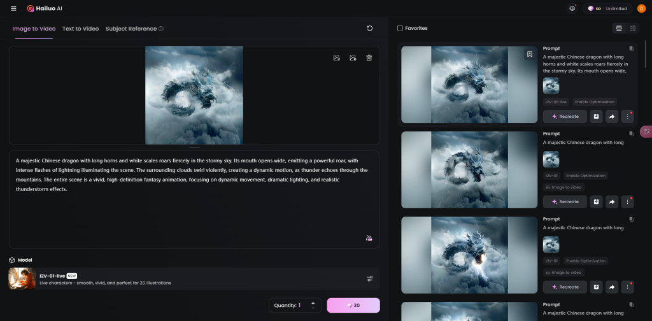This screenshot has width=652, height=321.
Task: Click the first result's reference image thumbnail
Action: [x=551, y=85]
